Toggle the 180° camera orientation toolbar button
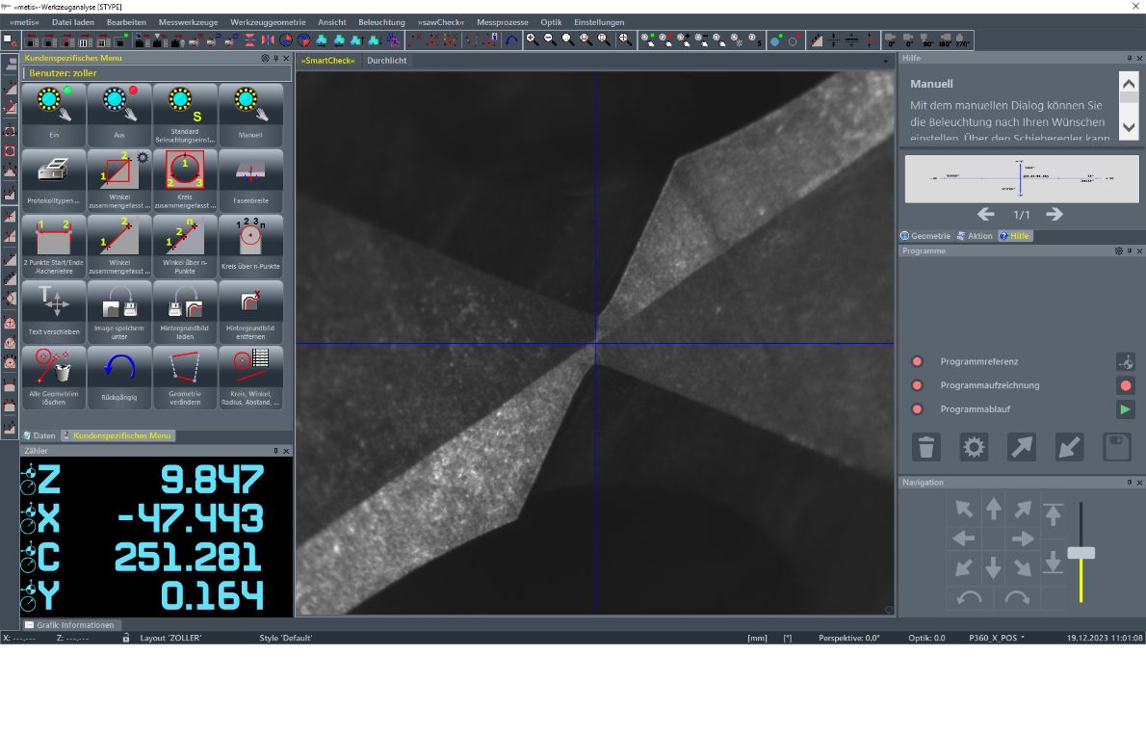This screenshot has width=1146, height=735. [x=945, y=39]
